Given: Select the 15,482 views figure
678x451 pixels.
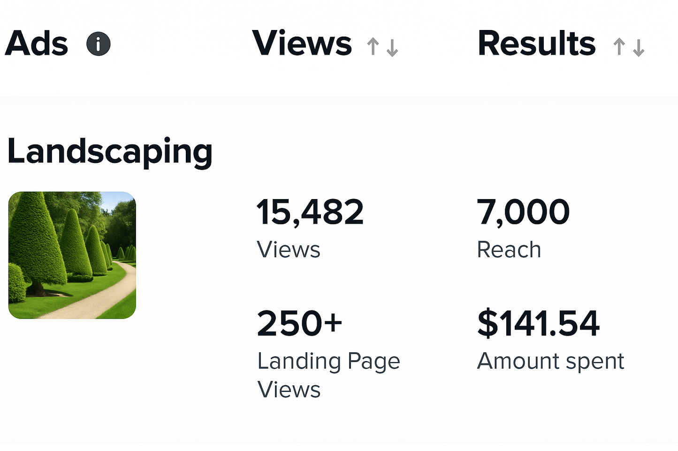Looking at the screenshot, I should click(x=310, y=212).
